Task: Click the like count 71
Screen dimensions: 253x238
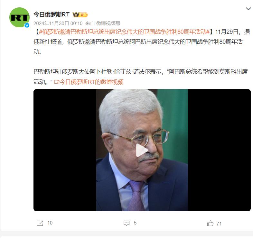Action: [x=219, y=224]
